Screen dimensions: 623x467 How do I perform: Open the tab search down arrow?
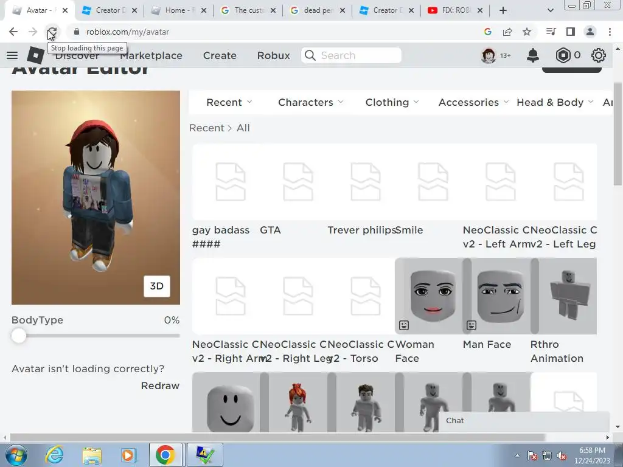550,10
